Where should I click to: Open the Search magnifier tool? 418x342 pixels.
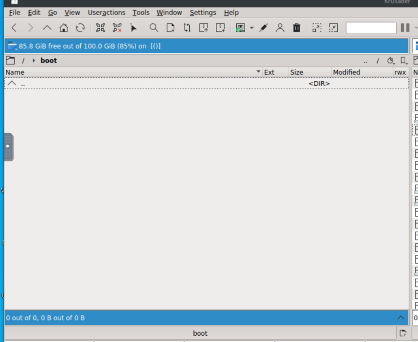153,28
